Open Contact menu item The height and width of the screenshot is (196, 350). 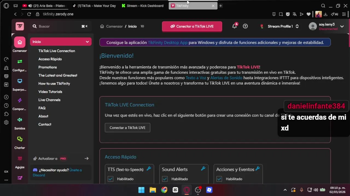[45, 124]
